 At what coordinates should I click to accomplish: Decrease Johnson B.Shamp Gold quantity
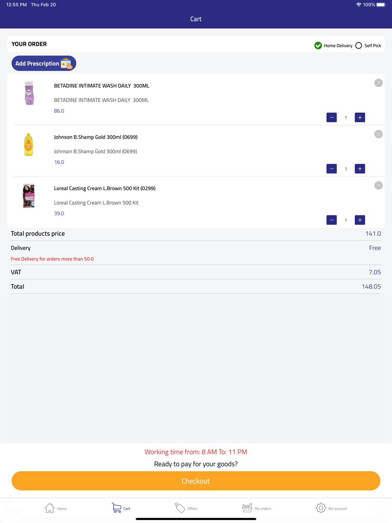point(332,169)
